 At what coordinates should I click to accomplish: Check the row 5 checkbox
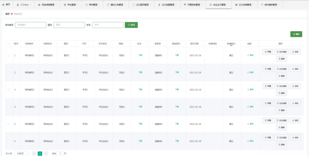click(9, 124)
